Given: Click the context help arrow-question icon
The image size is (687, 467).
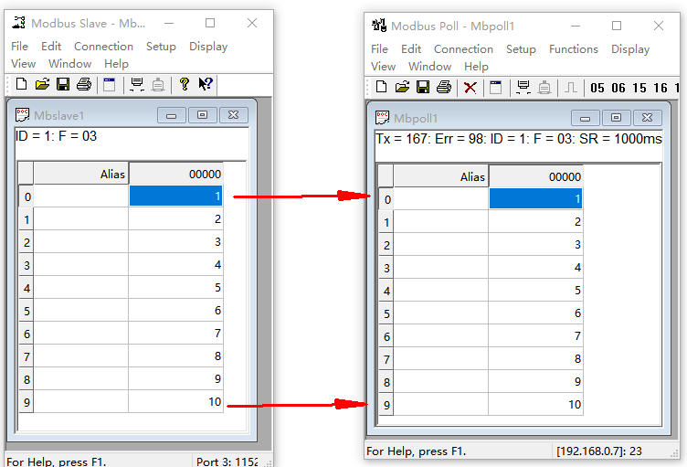Looking at the screenshot, I should [206, 84].
